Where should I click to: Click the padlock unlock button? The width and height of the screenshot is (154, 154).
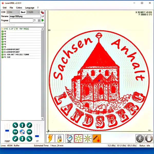click(60, 139)
